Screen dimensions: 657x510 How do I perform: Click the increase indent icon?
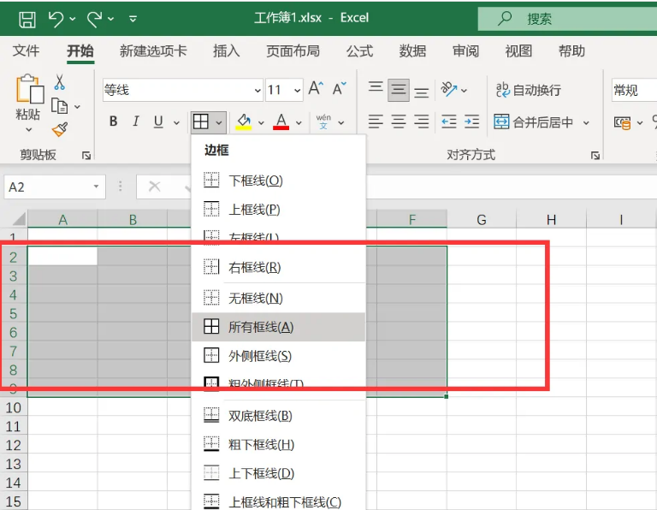pyautogui.click(x=472, y=122)
